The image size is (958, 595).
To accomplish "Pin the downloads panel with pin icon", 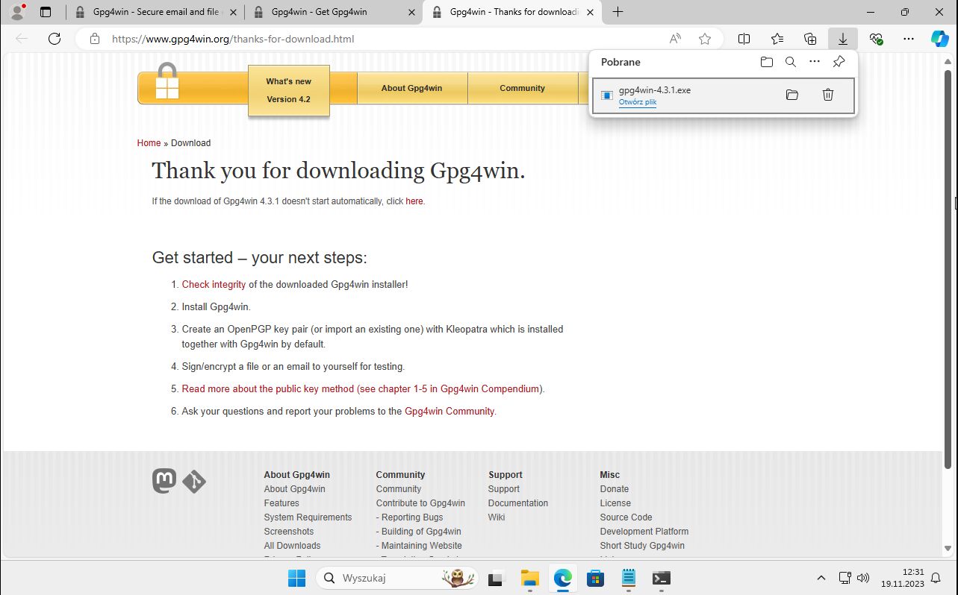I will tap(839, 62).
